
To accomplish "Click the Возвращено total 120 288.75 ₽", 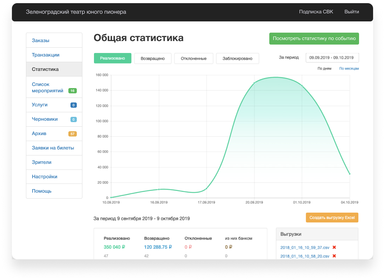I will [158, 247].
